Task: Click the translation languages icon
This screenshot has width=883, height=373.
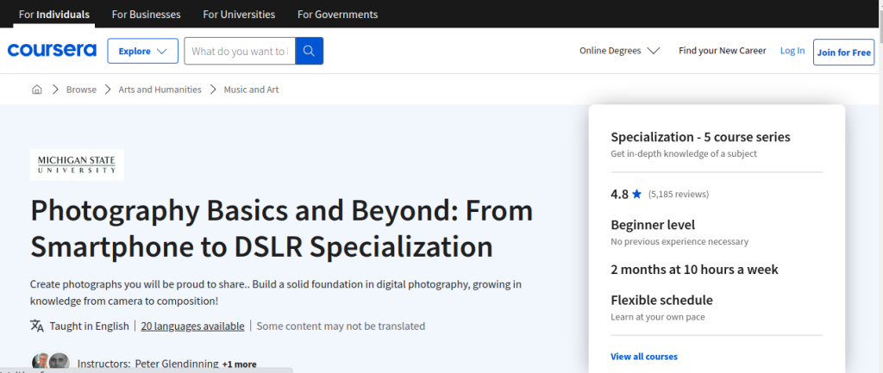Action: coord(36,326)
